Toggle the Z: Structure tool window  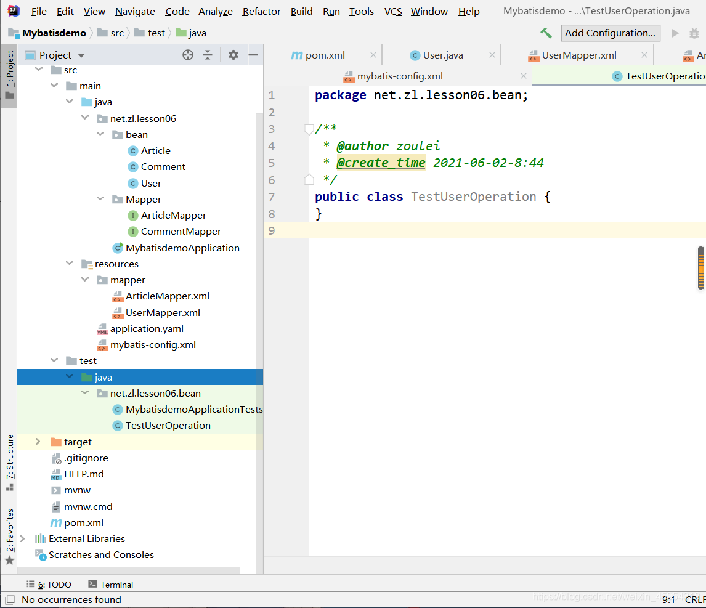click(9, 463)
